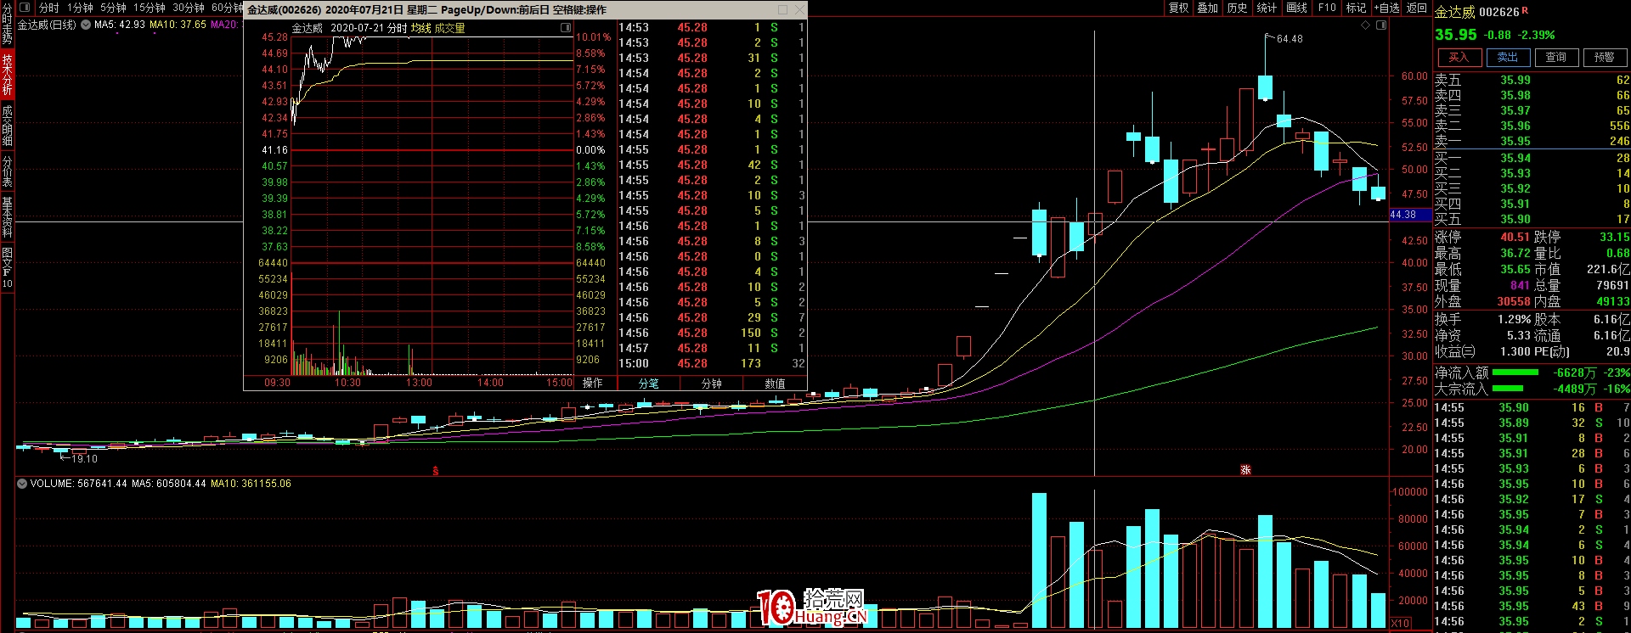Click the red 涨 marker below the K-line chart

tap(1246, 470)
